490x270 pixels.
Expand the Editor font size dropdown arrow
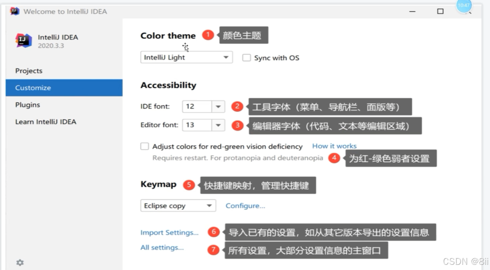click(x=218, y=125)
